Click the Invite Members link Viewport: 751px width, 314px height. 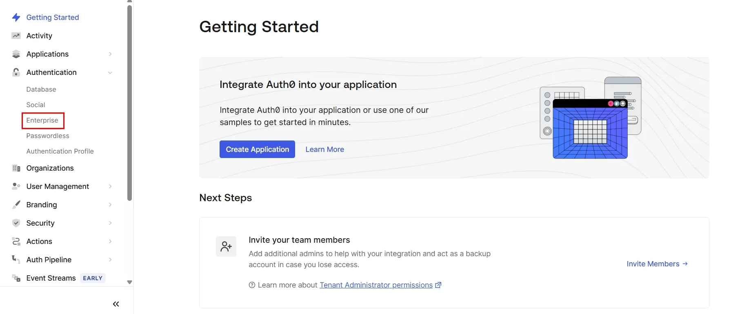657,264
